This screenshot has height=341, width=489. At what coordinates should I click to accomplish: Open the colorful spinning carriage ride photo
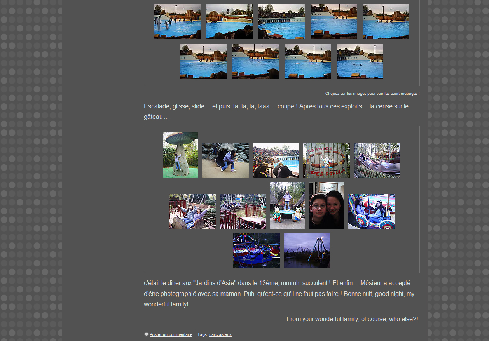pyautogui.click(x=371, y=211)
